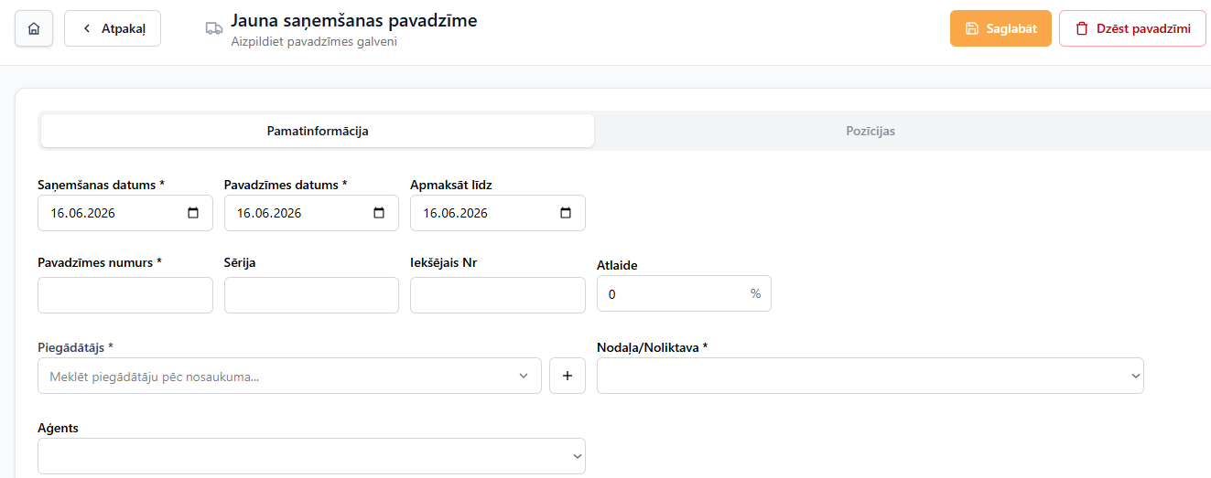The image size is (1211, 478).
Task: Open calendar picker for Pavadzīmes datums
Action: (x=379, y=213)
